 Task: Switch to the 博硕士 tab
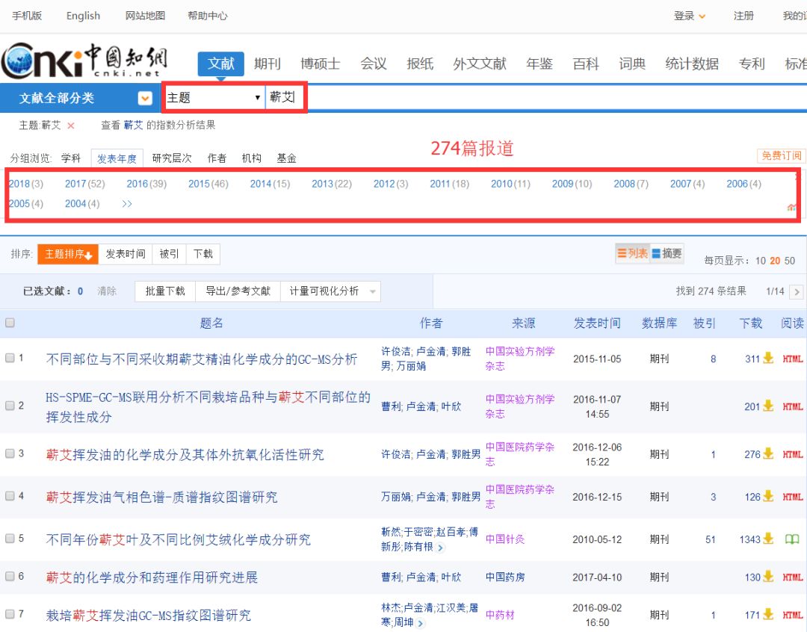(x=319, y=63)
